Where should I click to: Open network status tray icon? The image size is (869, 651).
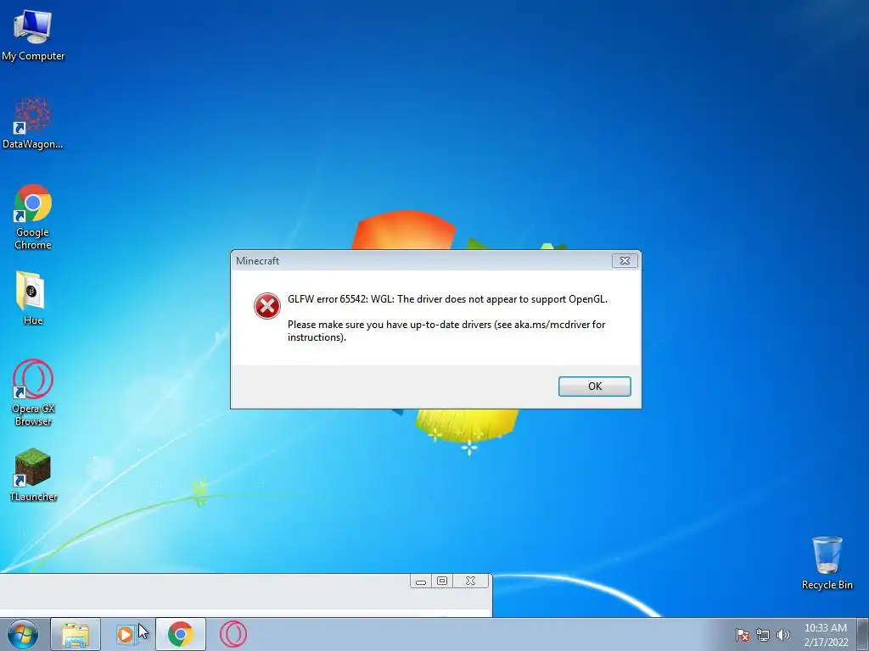point(763,635)
